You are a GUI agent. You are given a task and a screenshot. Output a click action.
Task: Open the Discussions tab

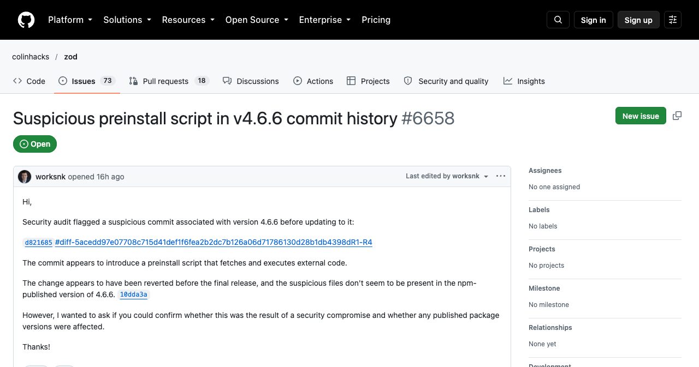(251, 81)
